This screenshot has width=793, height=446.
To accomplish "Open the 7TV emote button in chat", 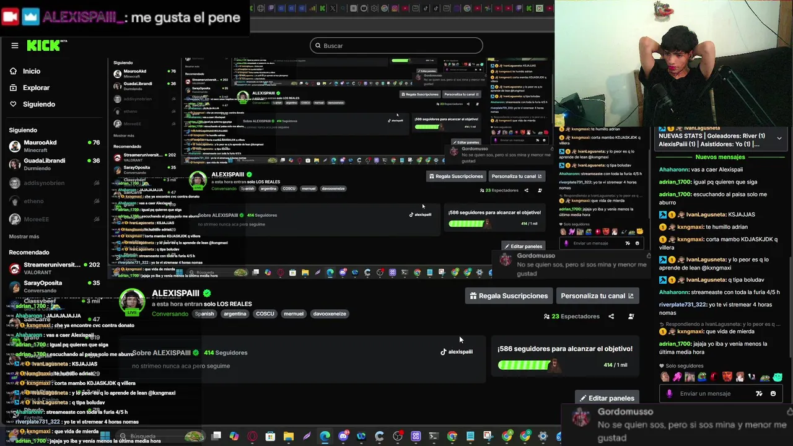I will point(759,393).
